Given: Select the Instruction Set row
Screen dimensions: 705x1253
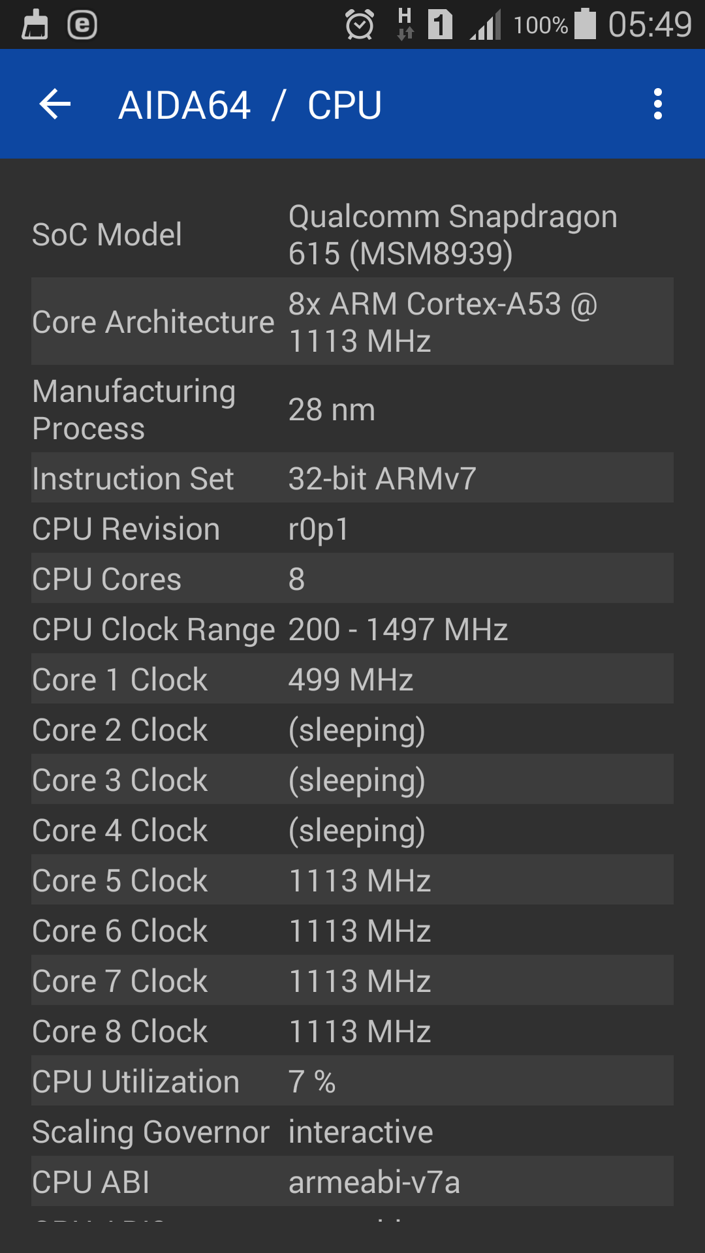Looking at the screenshot, I should click(352, 478).
